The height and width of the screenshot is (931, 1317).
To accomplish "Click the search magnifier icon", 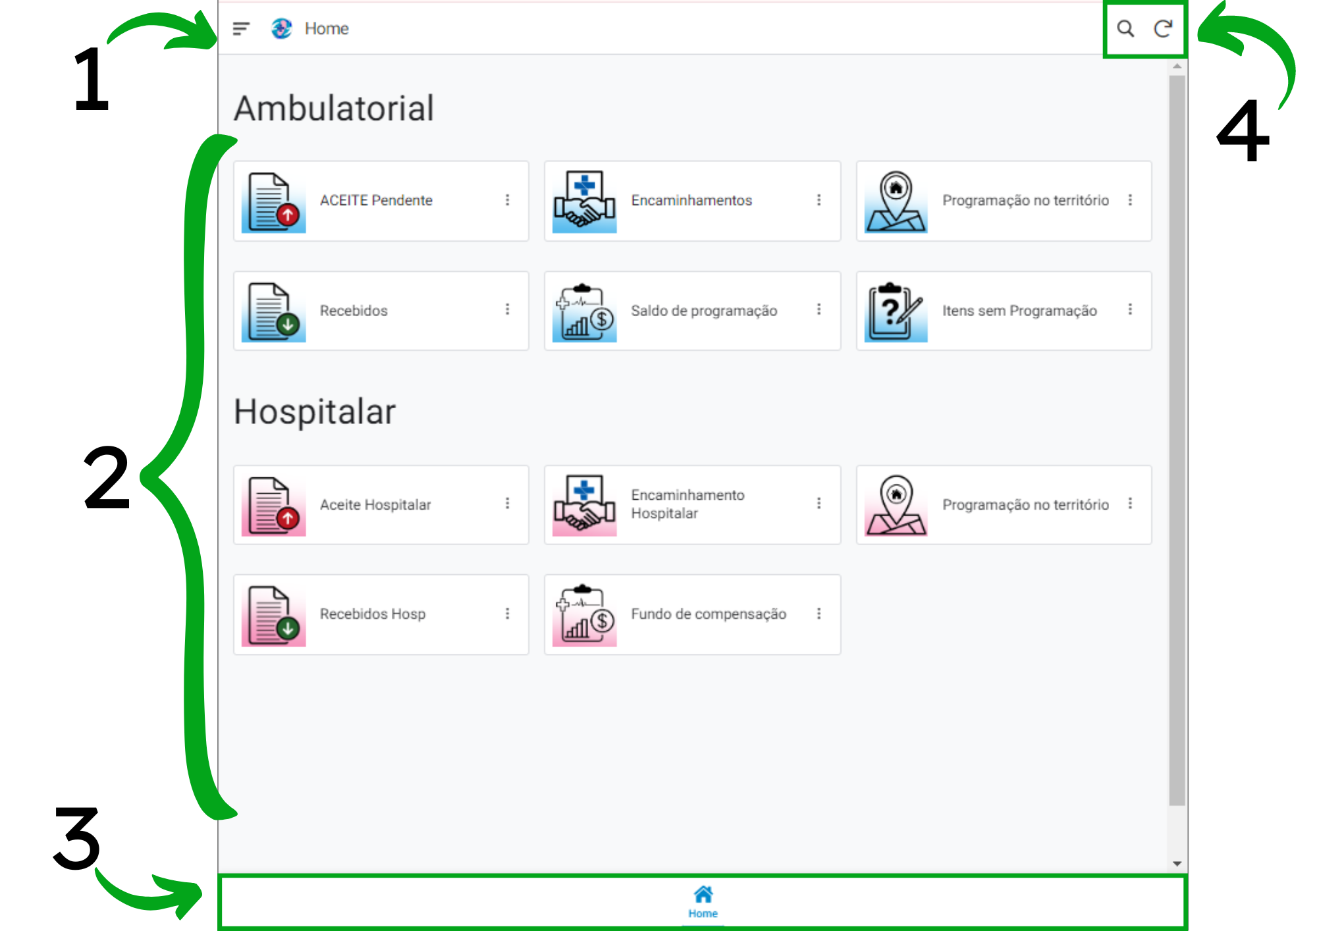I will pyautogui.click(x=1125, y=28).
